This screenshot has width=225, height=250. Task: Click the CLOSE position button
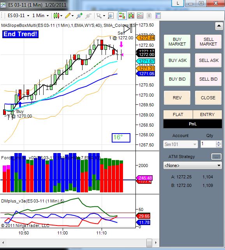point(208,98)
